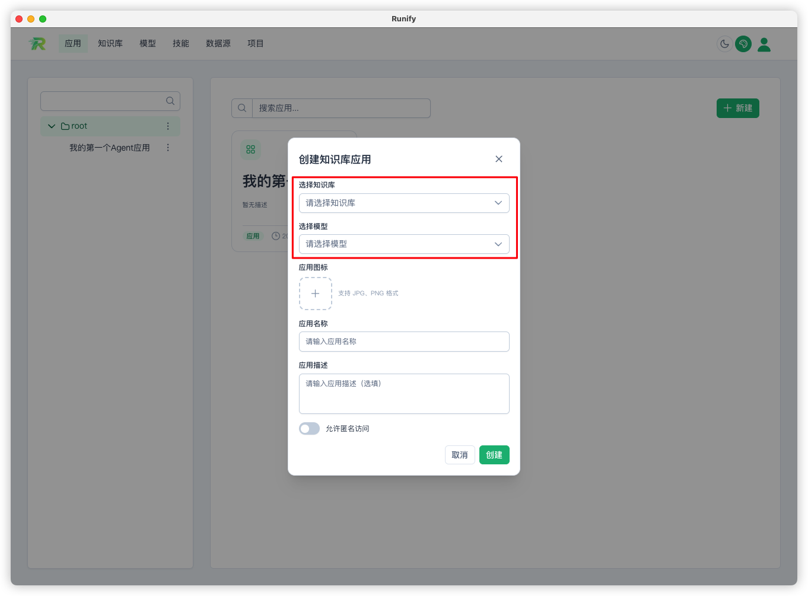Open the user profile icon

[764, 44]
